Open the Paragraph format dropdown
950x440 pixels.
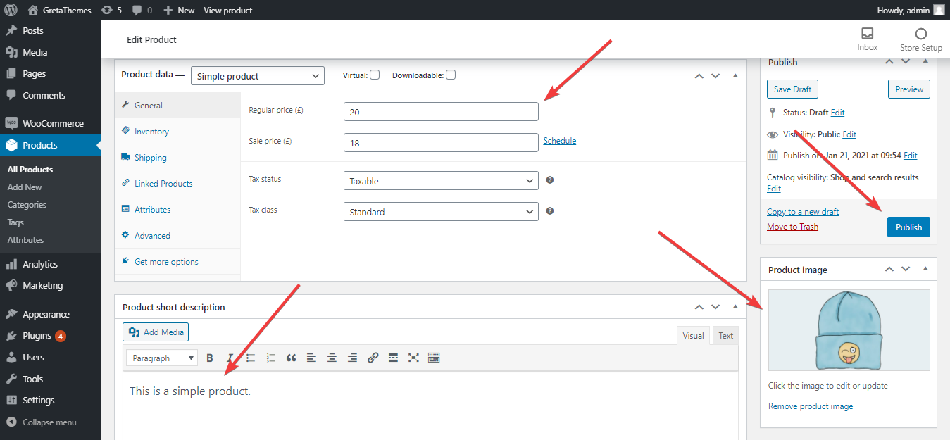coord(162,358)
